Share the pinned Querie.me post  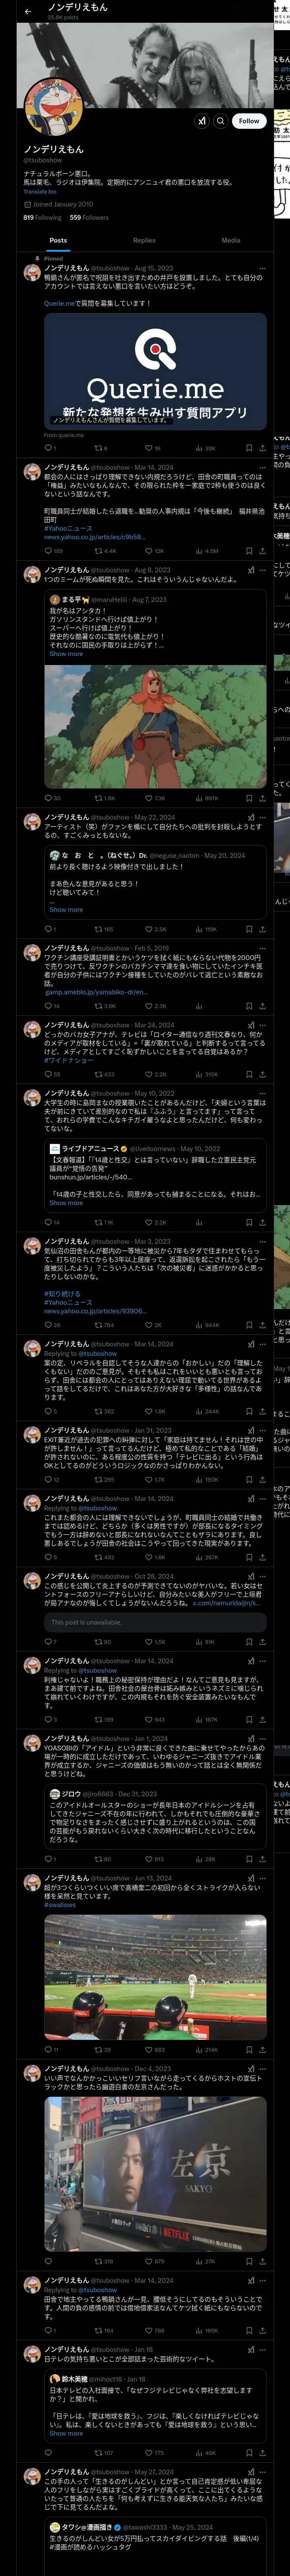pos(262,448)
